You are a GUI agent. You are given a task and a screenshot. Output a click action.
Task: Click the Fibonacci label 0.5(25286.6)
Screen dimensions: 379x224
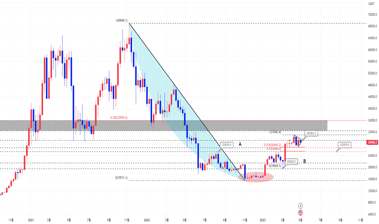274,149
